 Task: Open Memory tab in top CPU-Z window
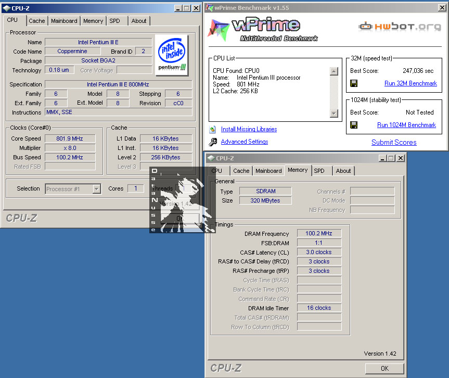pos(93,21)
